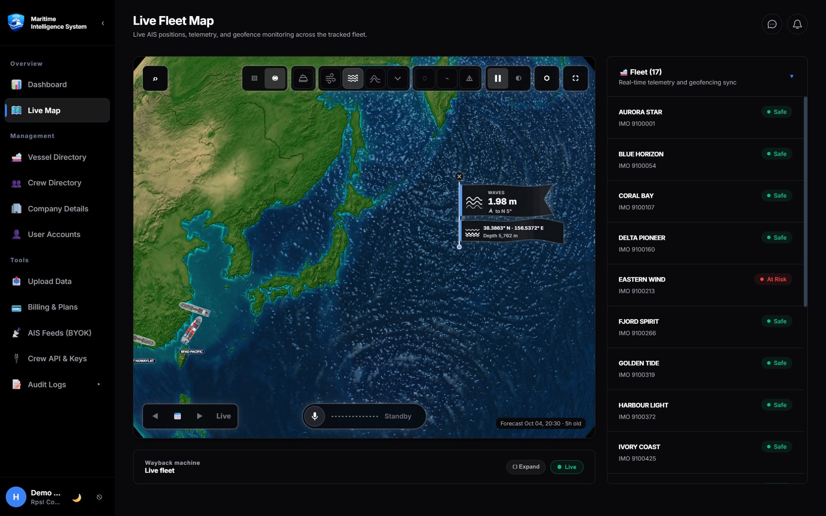Expand the Wayback machine
This screenshot has width=826, height=516.
526,467
